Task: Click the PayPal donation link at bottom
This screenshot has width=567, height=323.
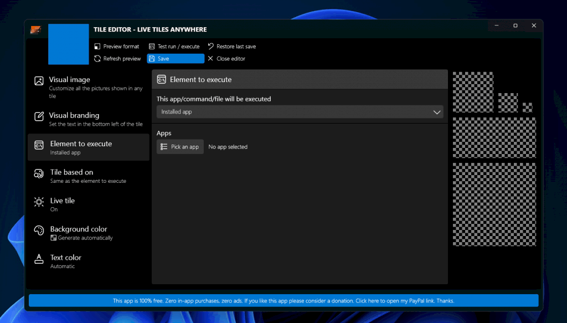Action: (x=283, y=300)
